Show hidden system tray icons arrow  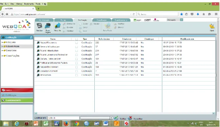(188, 124)
